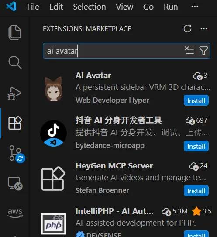Open Remote Explorer view
Viewport: 217px width, 237px height.
(15, 183)
